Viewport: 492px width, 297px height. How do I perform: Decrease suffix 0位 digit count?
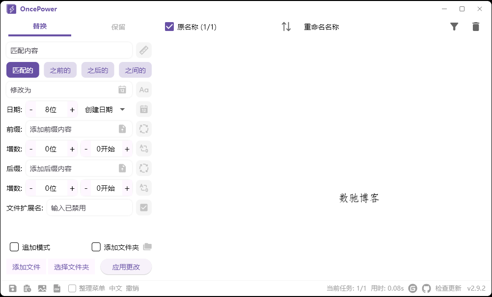point(31,188)
